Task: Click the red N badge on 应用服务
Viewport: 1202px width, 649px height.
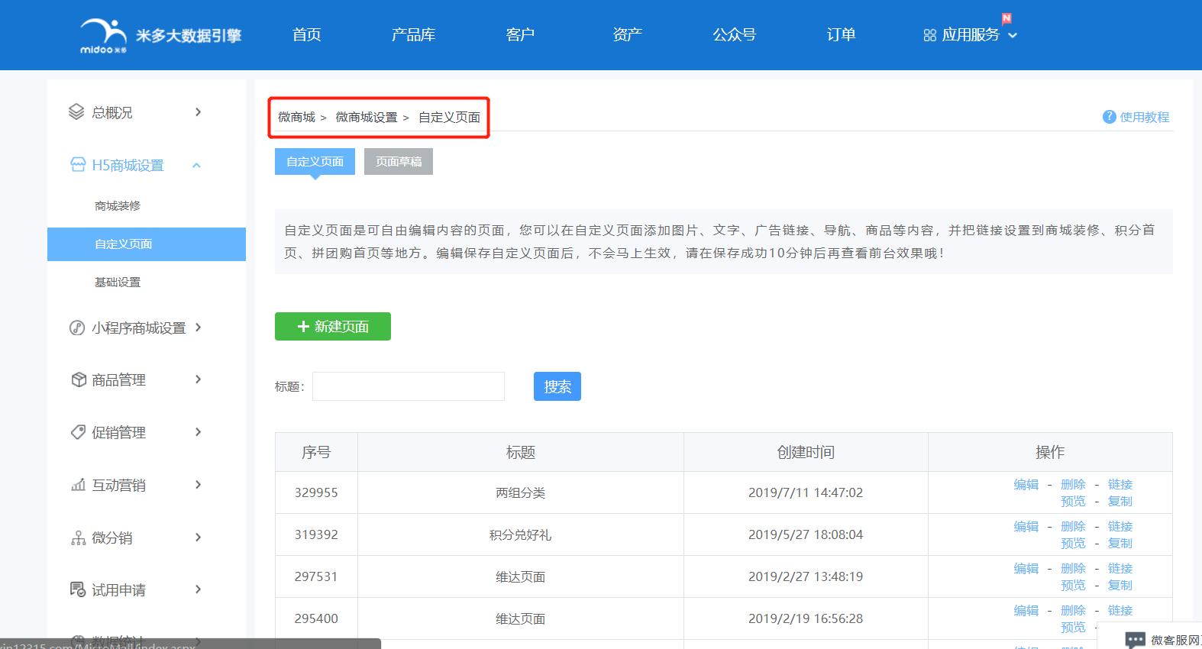Action: point(1007,18)
